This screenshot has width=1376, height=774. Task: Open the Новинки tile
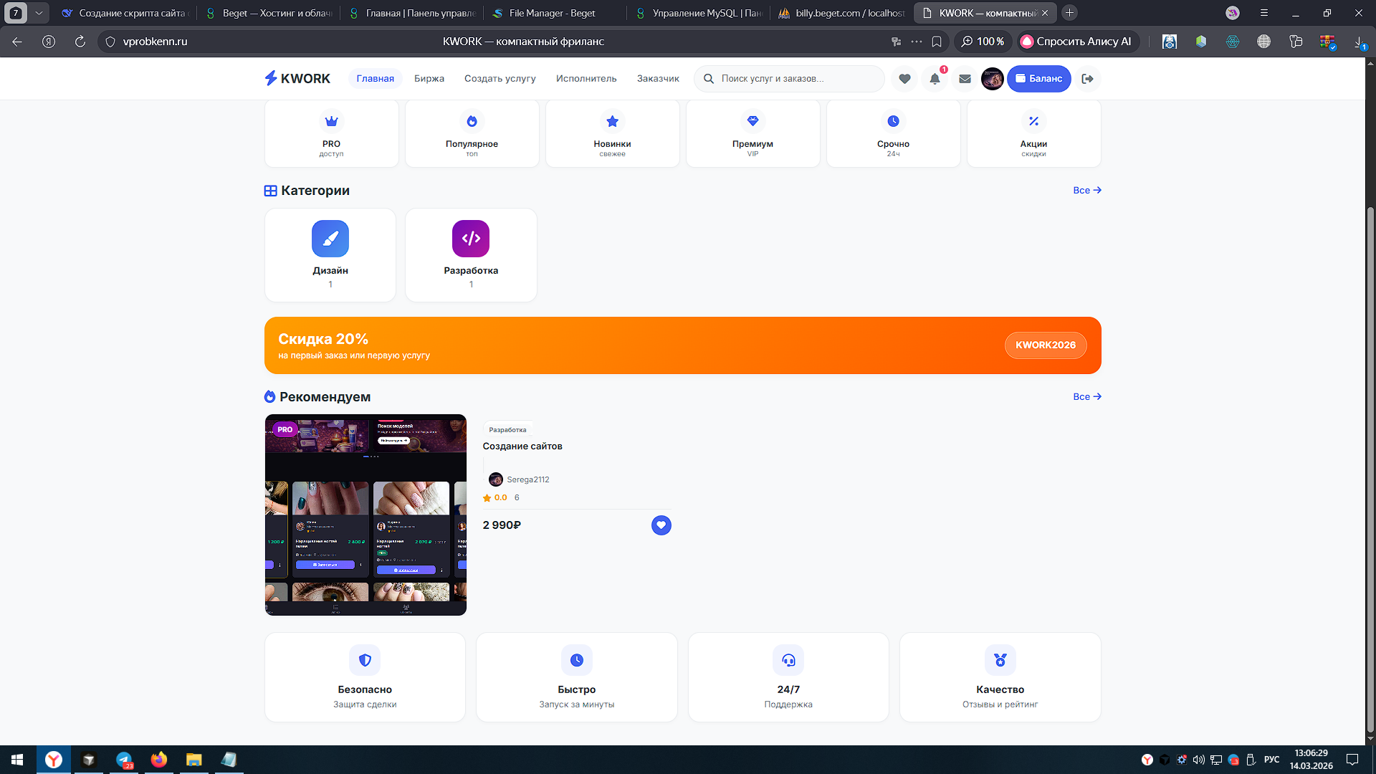[612, 134]
